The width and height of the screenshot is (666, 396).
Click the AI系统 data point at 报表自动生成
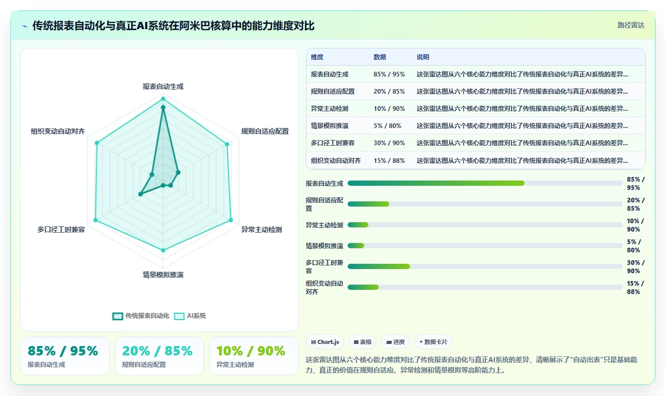click(x=163, y=99)
